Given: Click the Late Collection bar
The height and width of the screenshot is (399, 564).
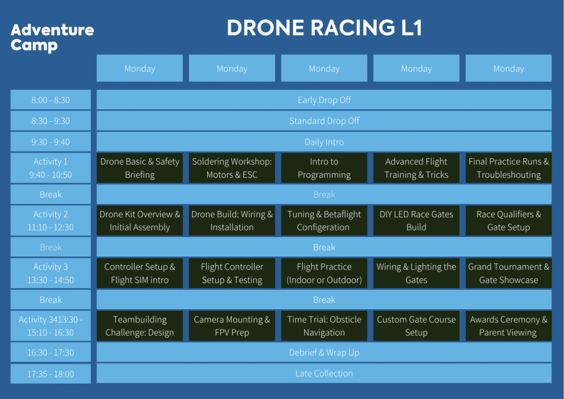Looking at the screenshot, I should point(324,373).
